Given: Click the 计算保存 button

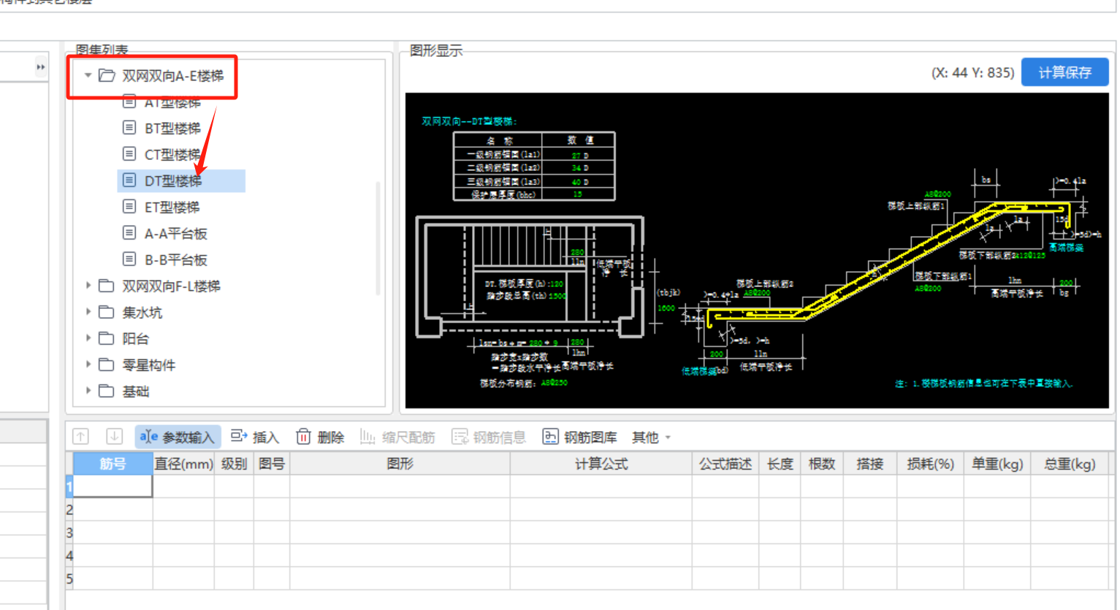Looking at the screenshot, I should [x=1064, y=72].
